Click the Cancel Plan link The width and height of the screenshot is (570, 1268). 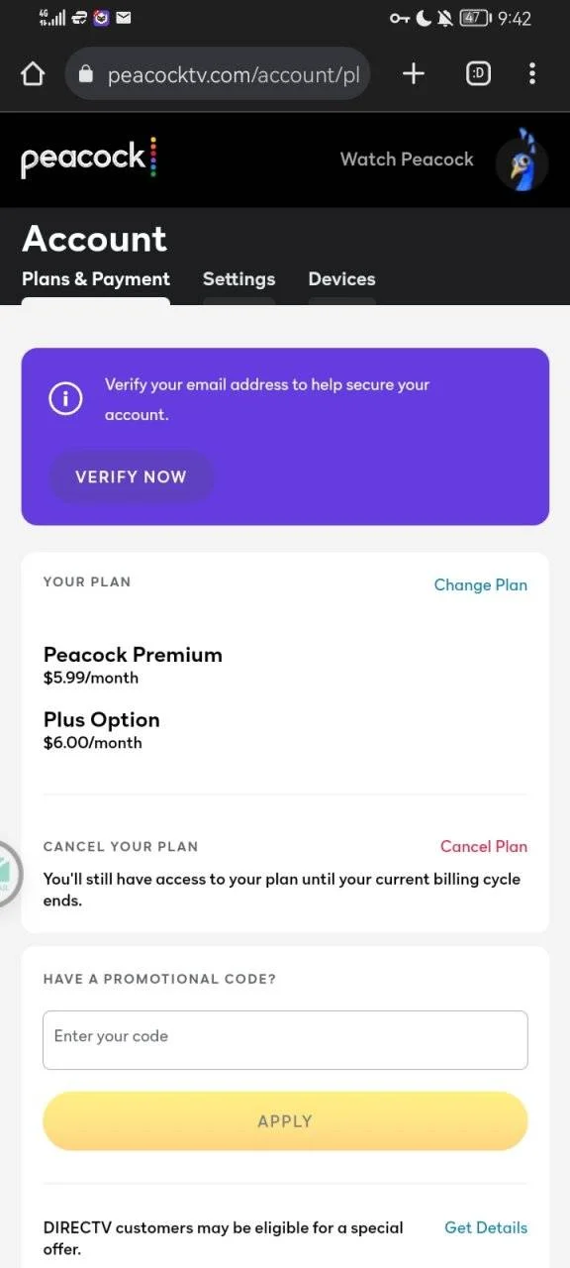(484, 846)
